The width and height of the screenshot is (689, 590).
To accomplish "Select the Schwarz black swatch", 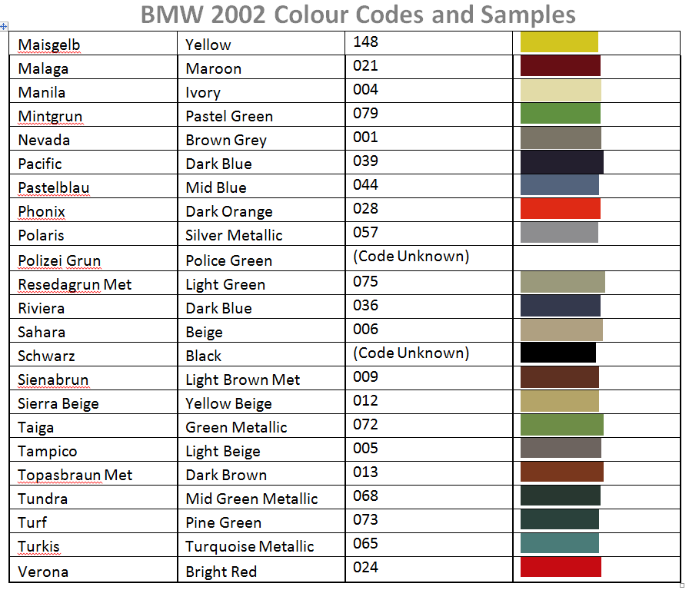I will 558,353.
